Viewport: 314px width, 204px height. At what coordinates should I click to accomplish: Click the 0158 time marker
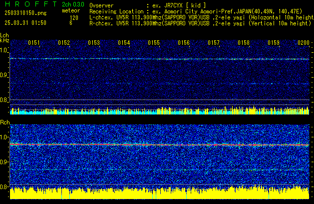(244, 43)
